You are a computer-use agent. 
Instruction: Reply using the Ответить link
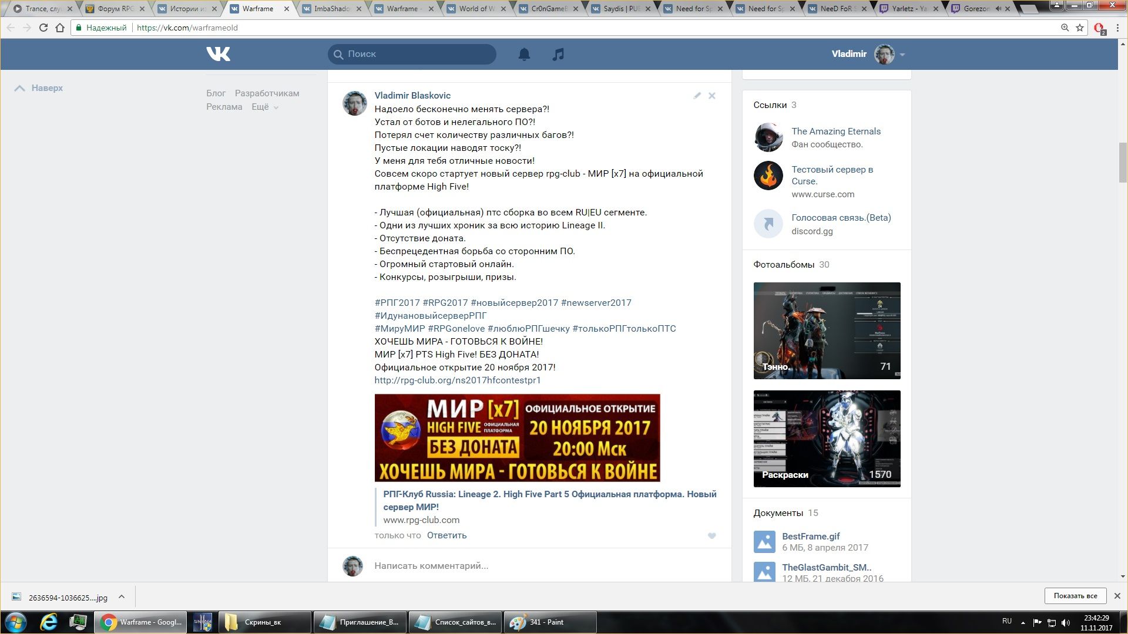446,535
